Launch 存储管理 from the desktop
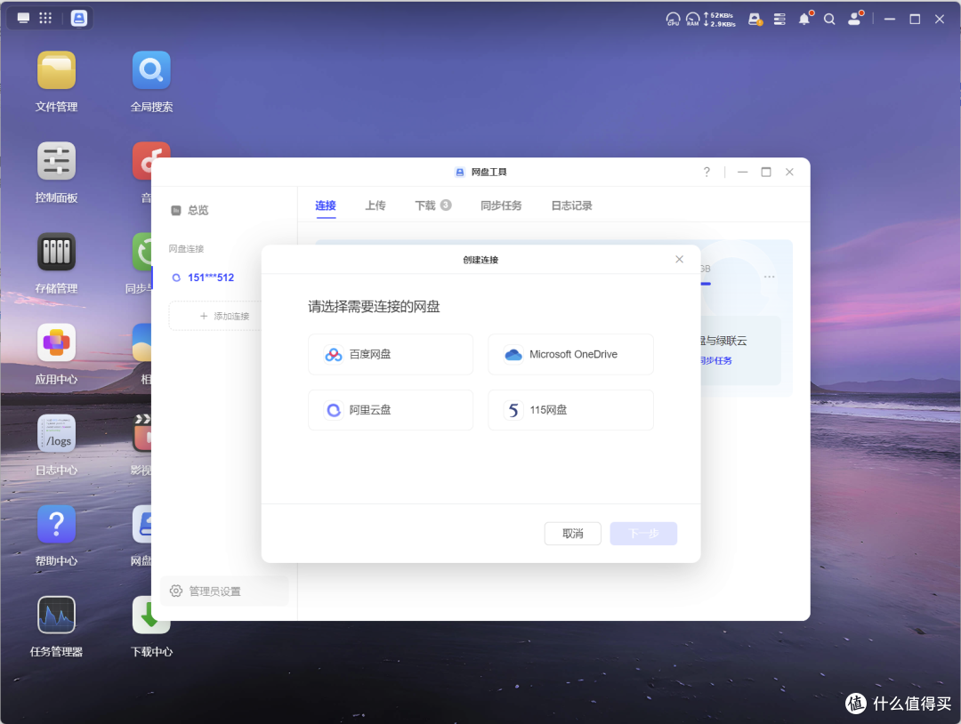The width and height of the screenshot is (961, 724). tap(56, 252)
